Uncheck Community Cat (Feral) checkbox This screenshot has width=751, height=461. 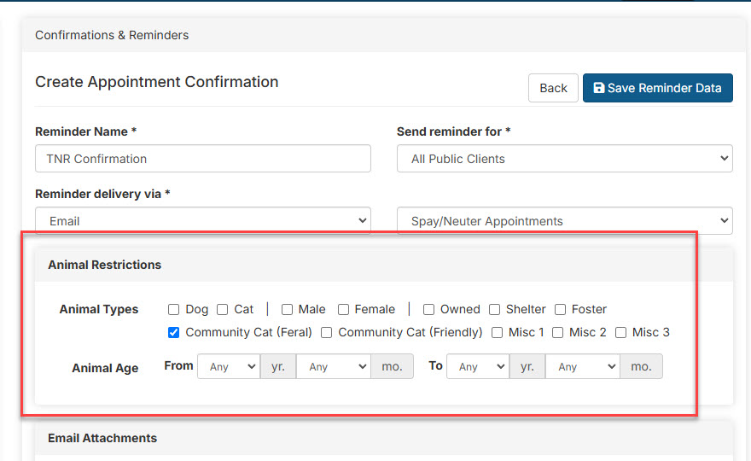pos(173,333)
